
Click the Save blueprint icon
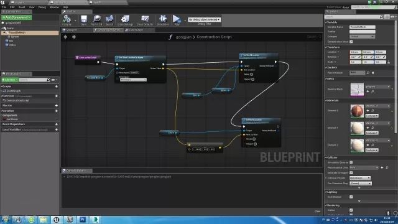coord(84,19)
